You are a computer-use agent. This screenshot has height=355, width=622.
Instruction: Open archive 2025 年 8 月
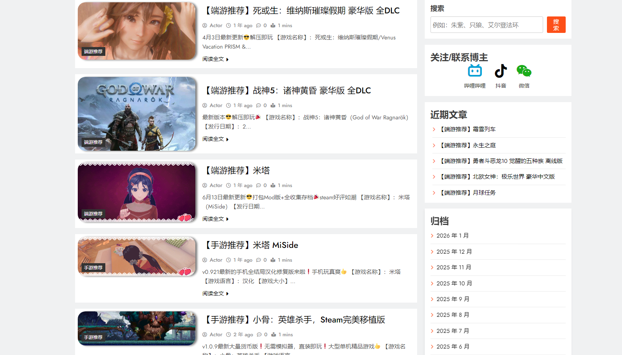[453, 315]
